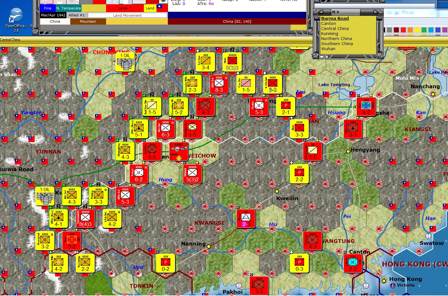Select the Shanghai 3-2 militia counter
The image size is (448, 296).
(45, 241)
